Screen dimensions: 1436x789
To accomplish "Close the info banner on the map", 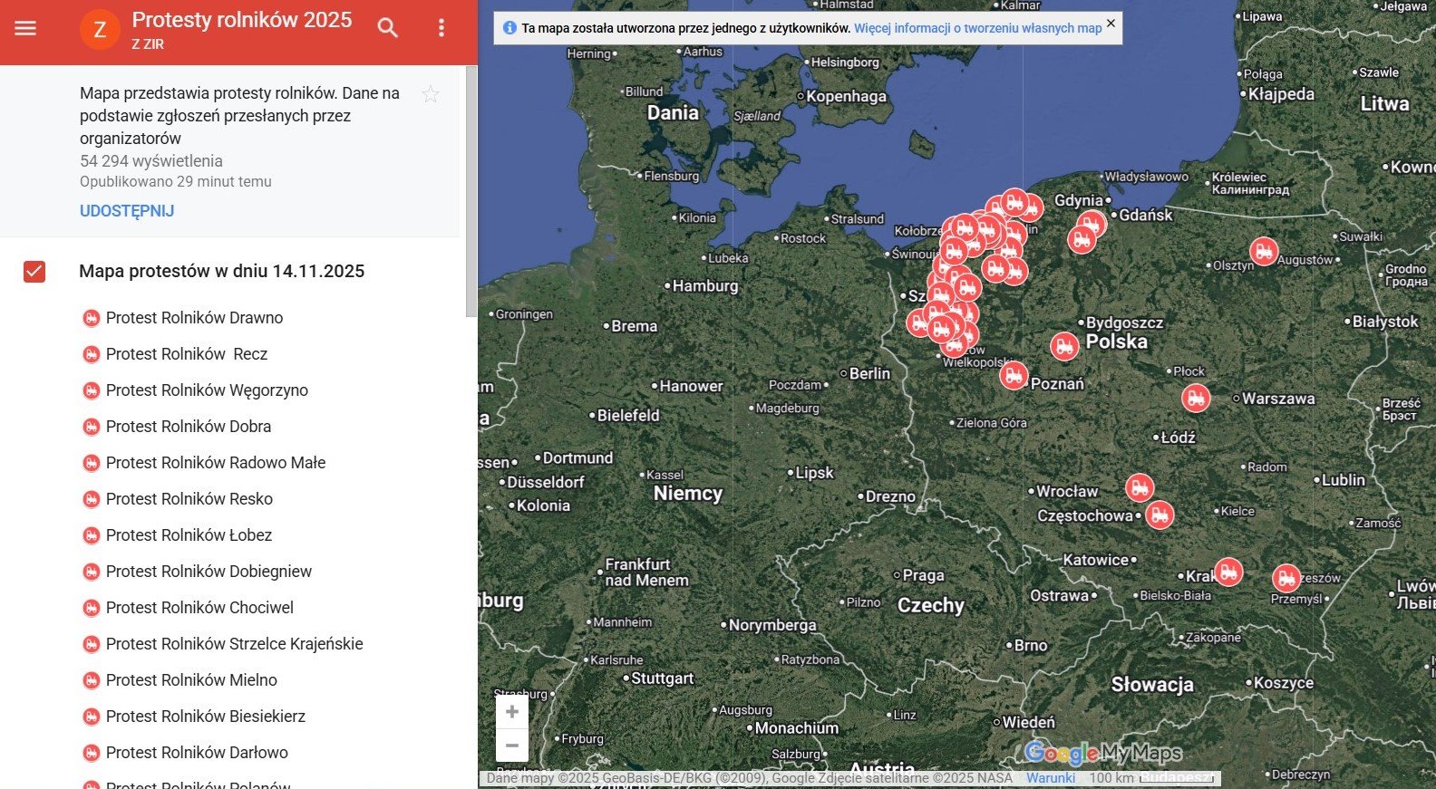I will pos(1111,24).
